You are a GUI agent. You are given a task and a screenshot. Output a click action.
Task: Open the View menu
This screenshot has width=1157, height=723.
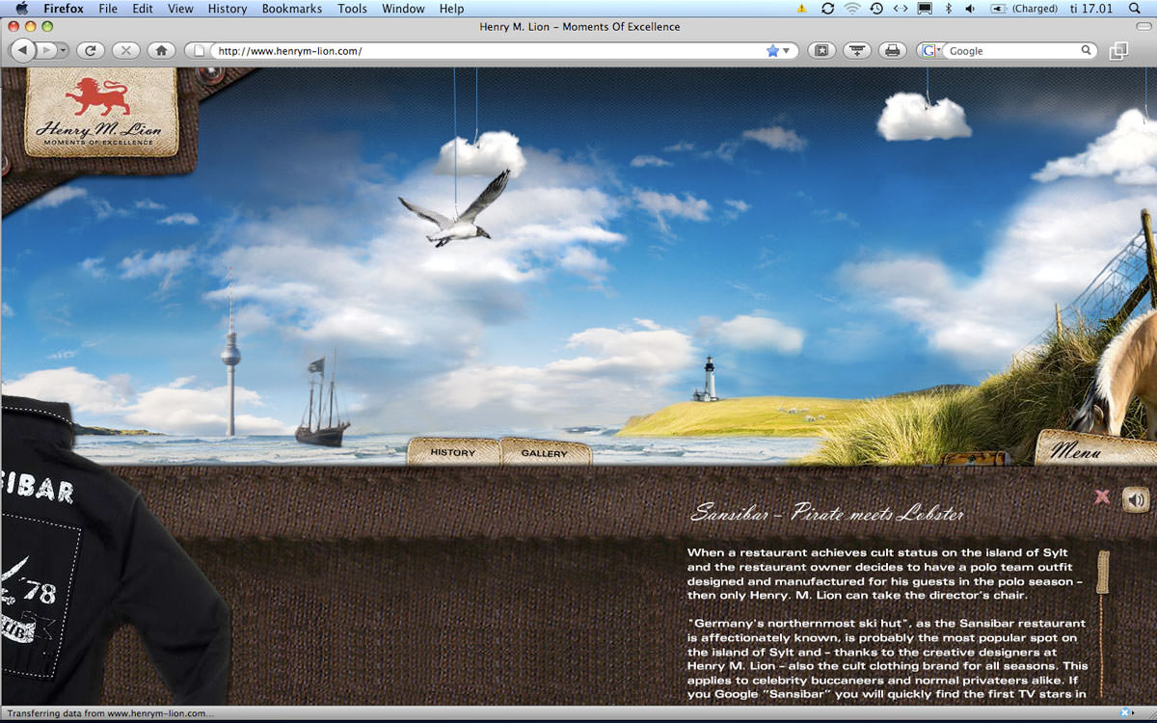(x=180, y=9)
